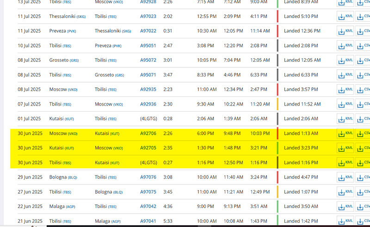Download KML for flight A92935
Screen dimensions: 370x227
(345, 90)
